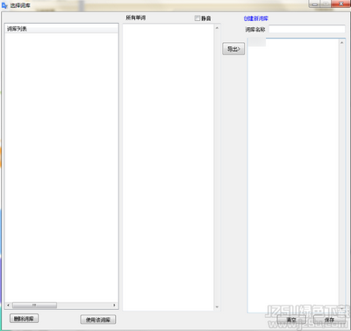Focus the 词库名称 name input field

click(x=307, y=29)
